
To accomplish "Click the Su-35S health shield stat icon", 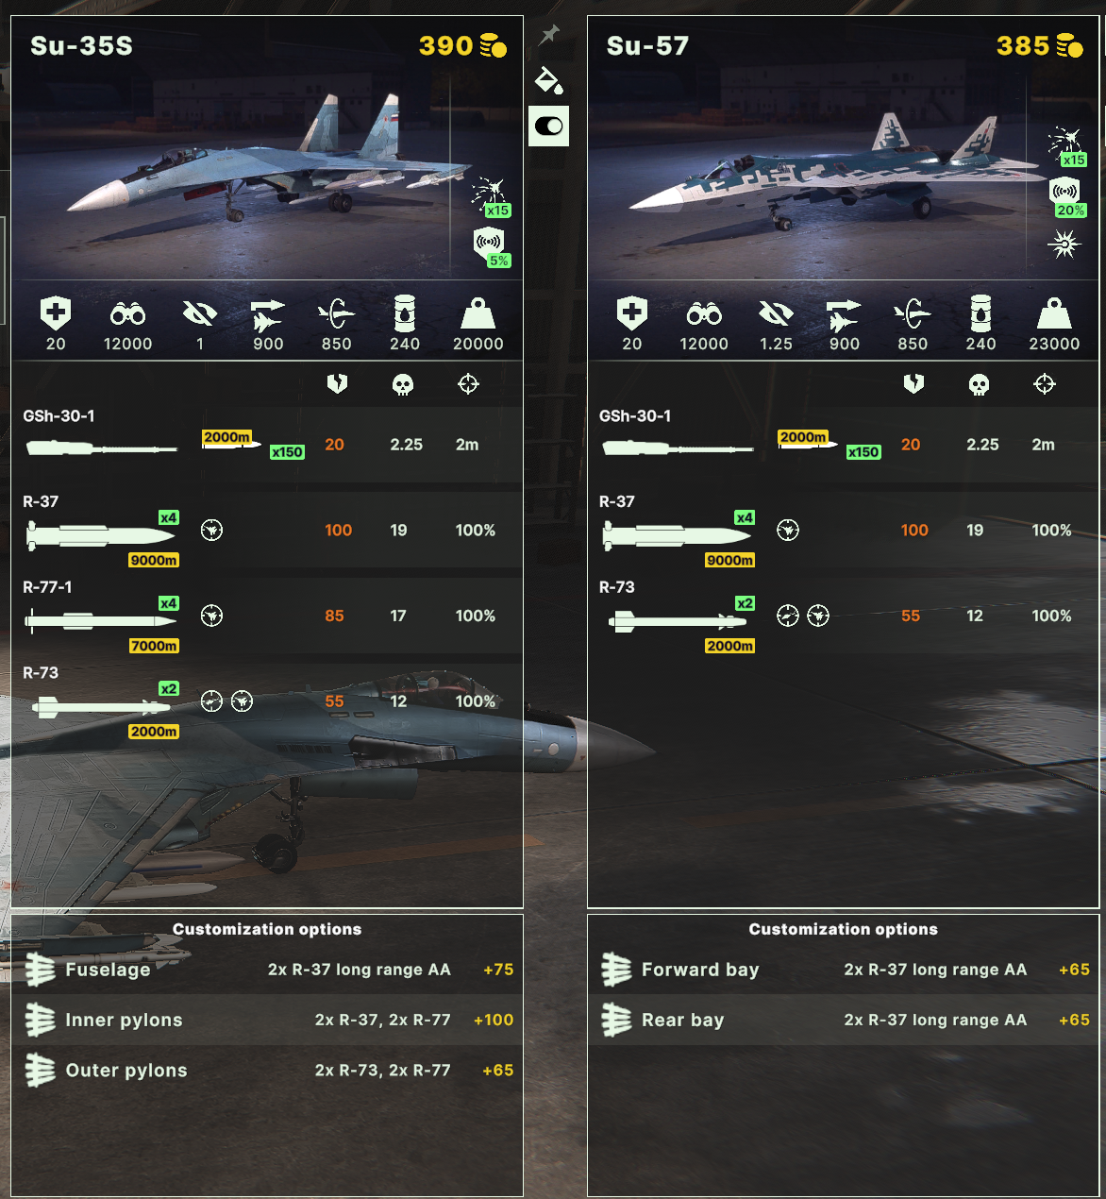I will coord(56,313).
